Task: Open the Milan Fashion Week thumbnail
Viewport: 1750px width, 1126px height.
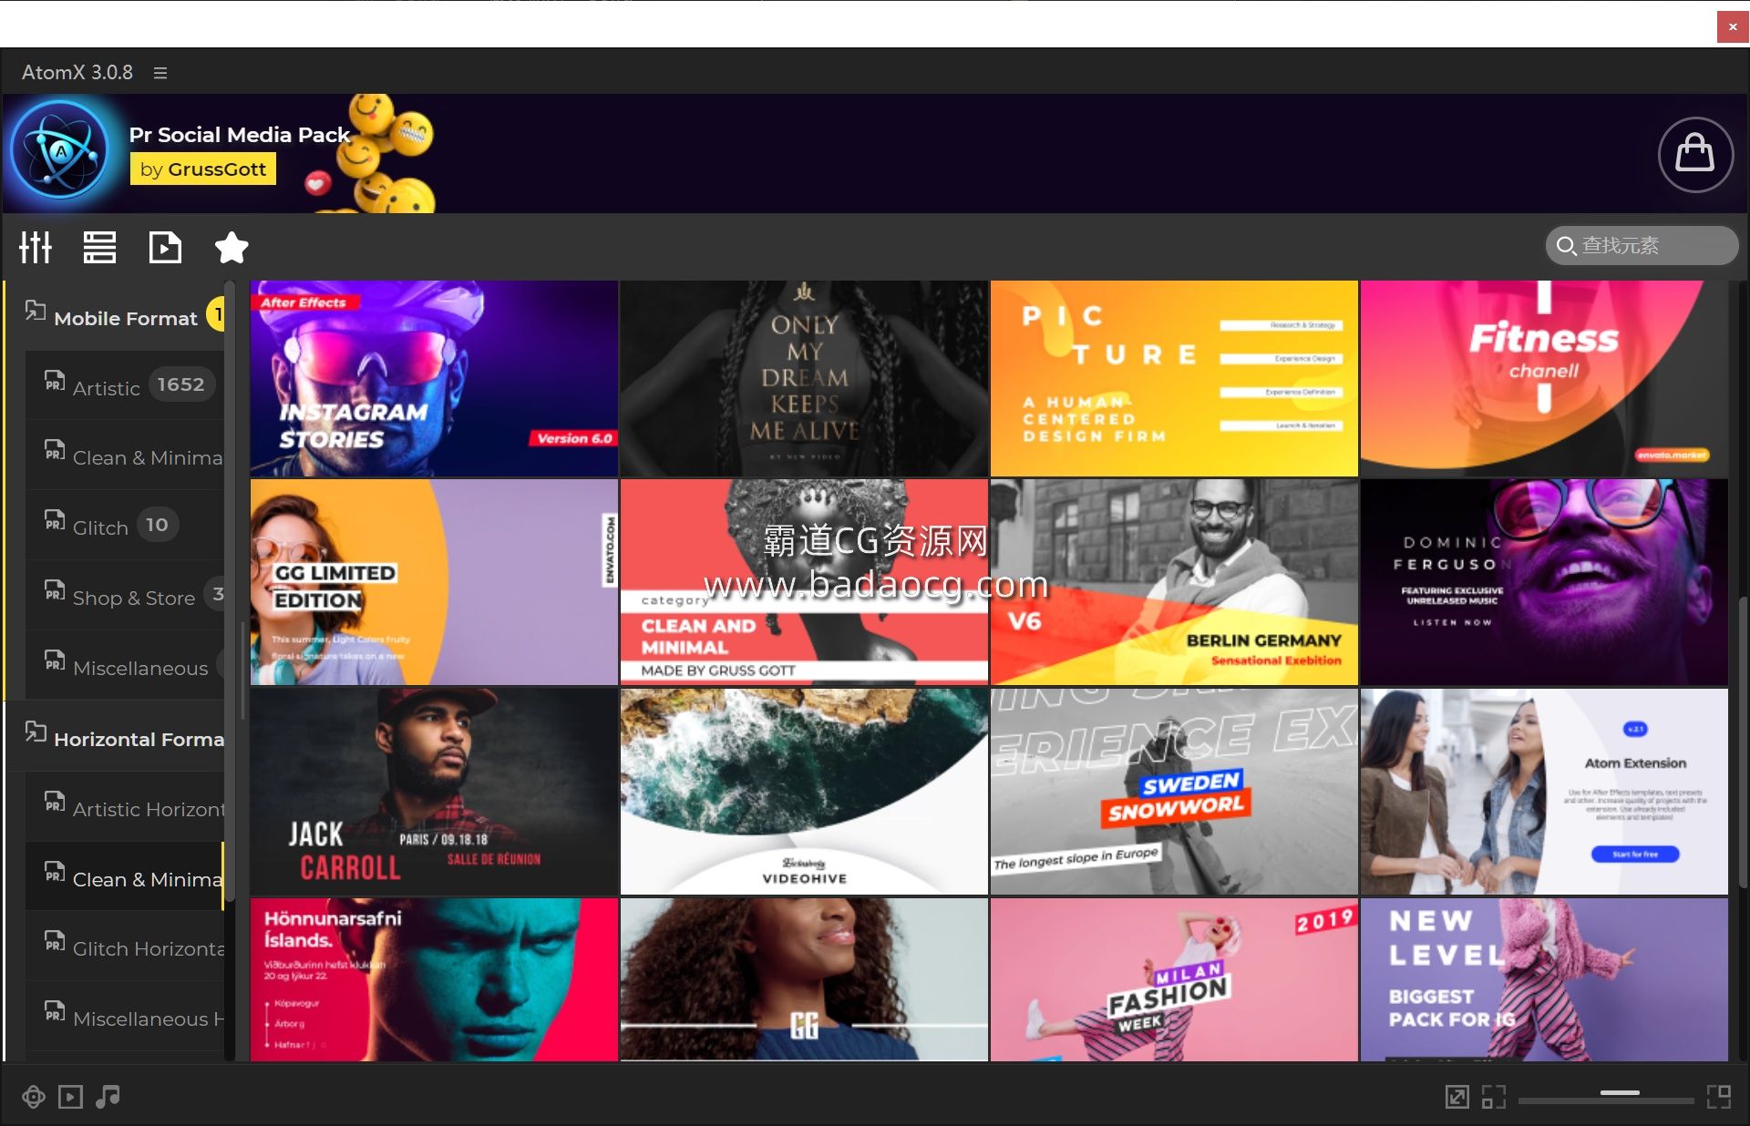Action: coord(1174,979)
